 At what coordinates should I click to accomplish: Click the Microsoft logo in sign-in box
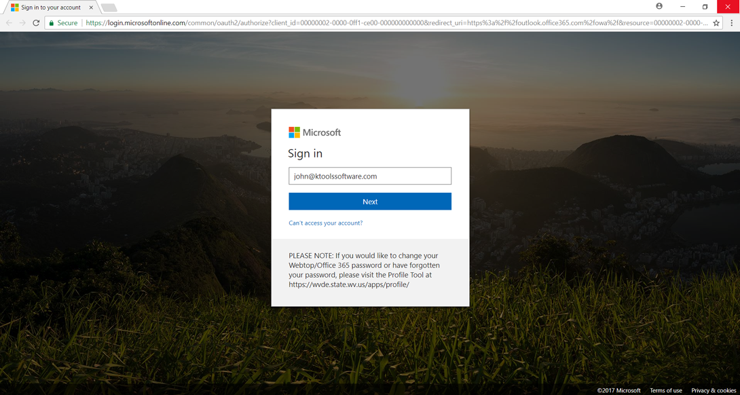(314, 132)
